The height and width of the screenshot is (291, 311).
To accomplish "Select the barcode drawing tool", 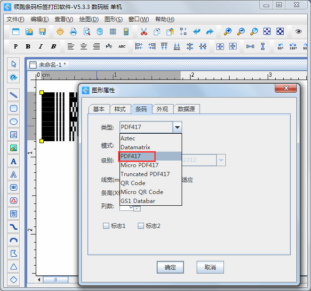I will click(x=14, y=187).
